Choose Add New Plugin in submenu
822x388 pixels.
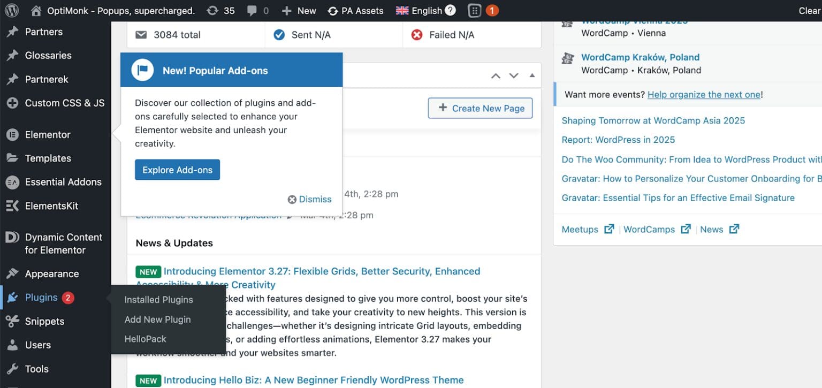pos(157,319)
